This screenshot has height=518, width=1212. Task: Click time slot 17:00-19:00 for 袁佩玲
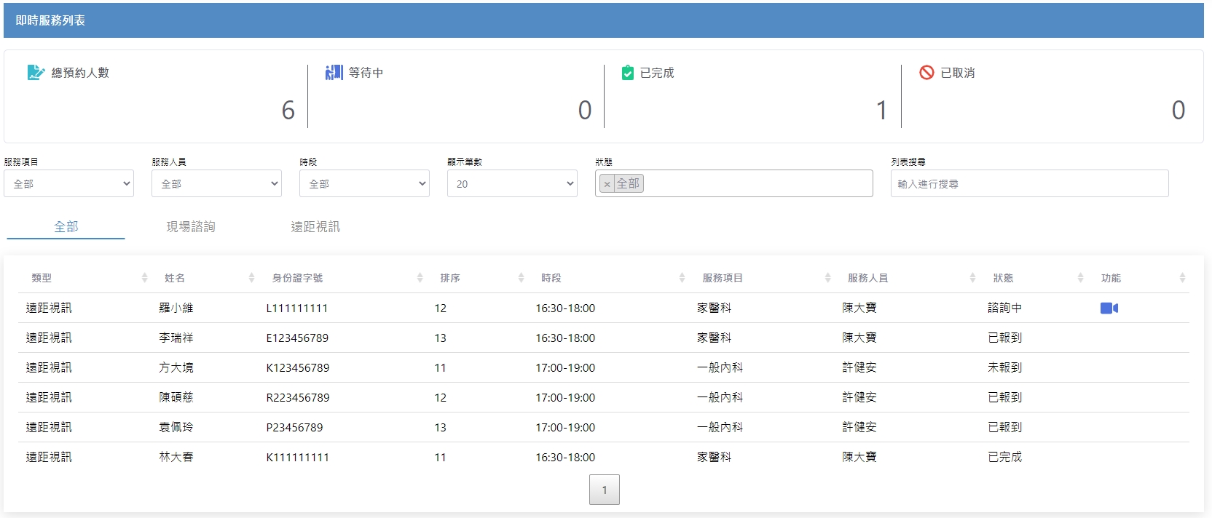point(565,428)
